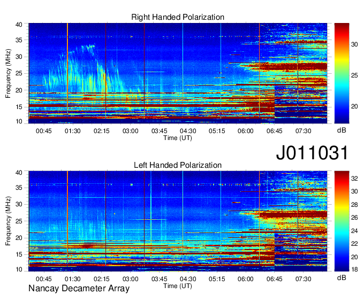Click 10 MHz tick on bottom plot frequency axis
The height and width of the screenshot is (295, 364).
pos(19,269)
